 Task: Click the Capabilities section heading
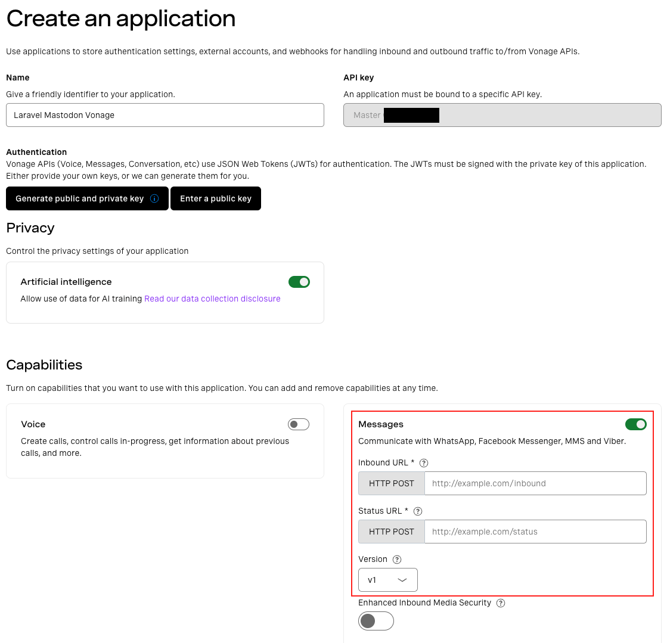(x=44, y=365)
